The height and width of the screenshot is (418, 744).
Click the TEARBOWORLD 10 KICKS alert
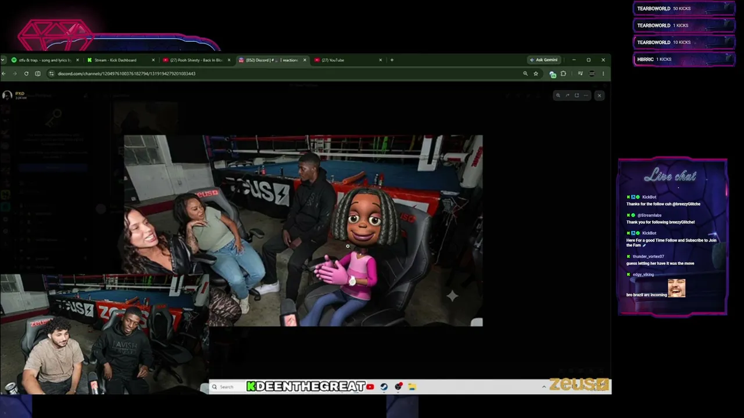click(x=684, y=42)
